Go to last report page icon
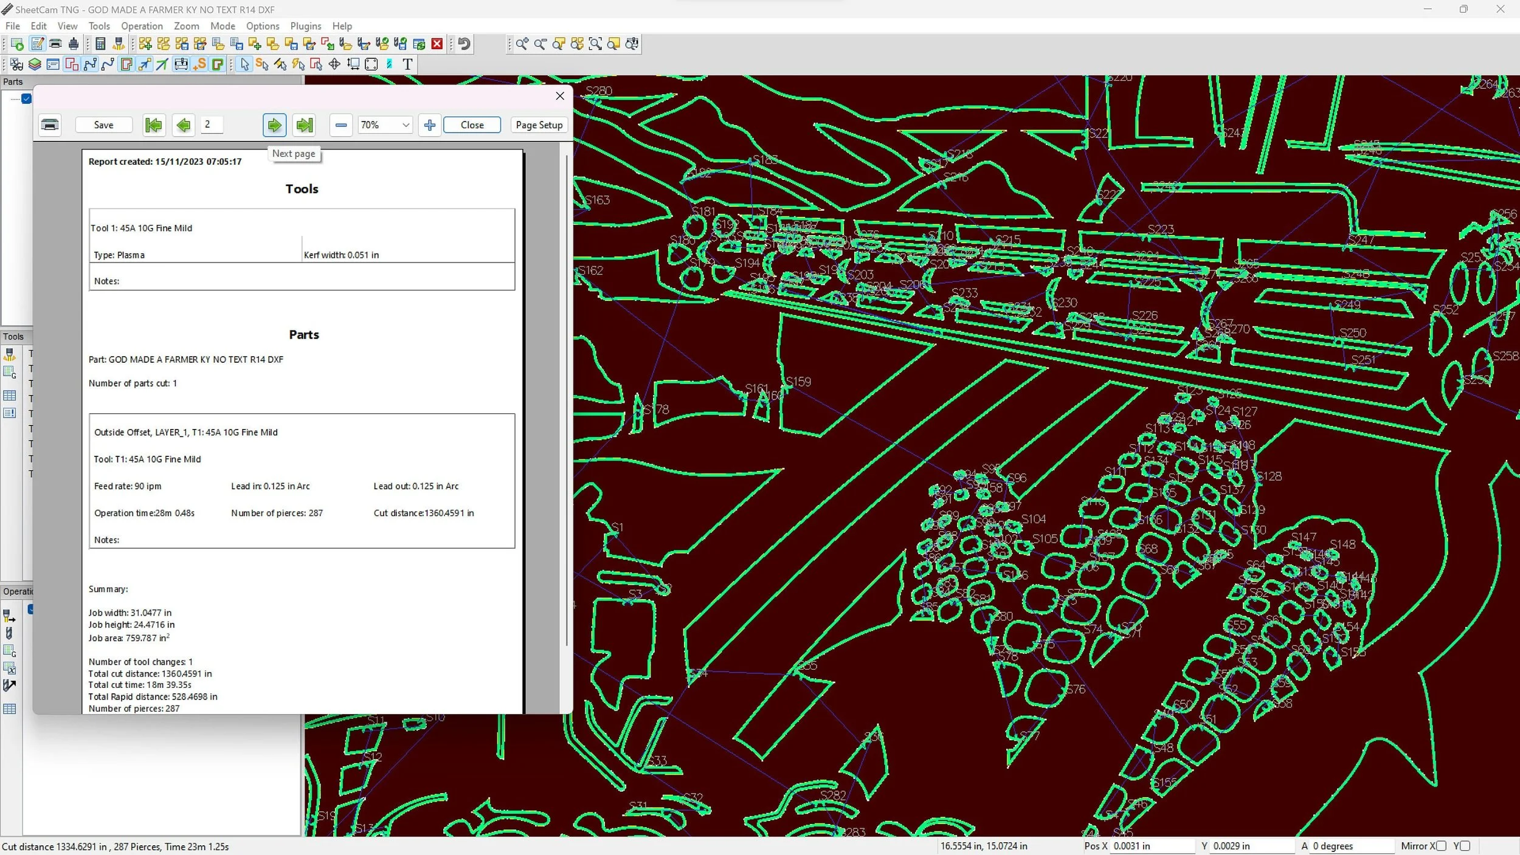 tap(304, 125)
